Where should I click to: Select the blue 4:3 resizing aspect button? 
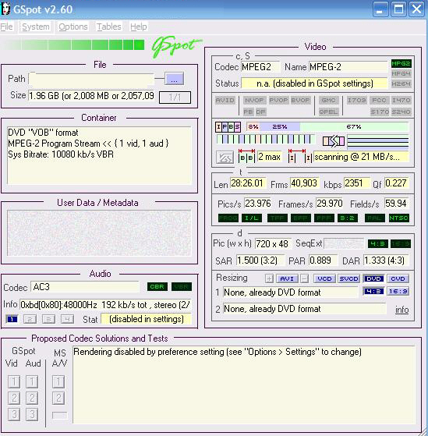373,291
